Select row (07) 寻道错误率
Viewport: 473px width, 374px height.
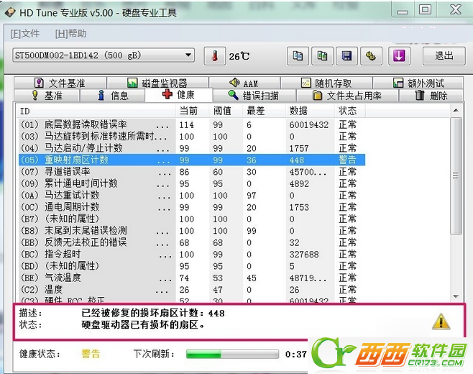click(192, 171)
